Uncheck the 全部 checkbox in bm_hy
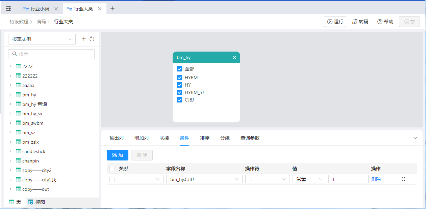Screen dimensions: 426x209 point(179,69)
